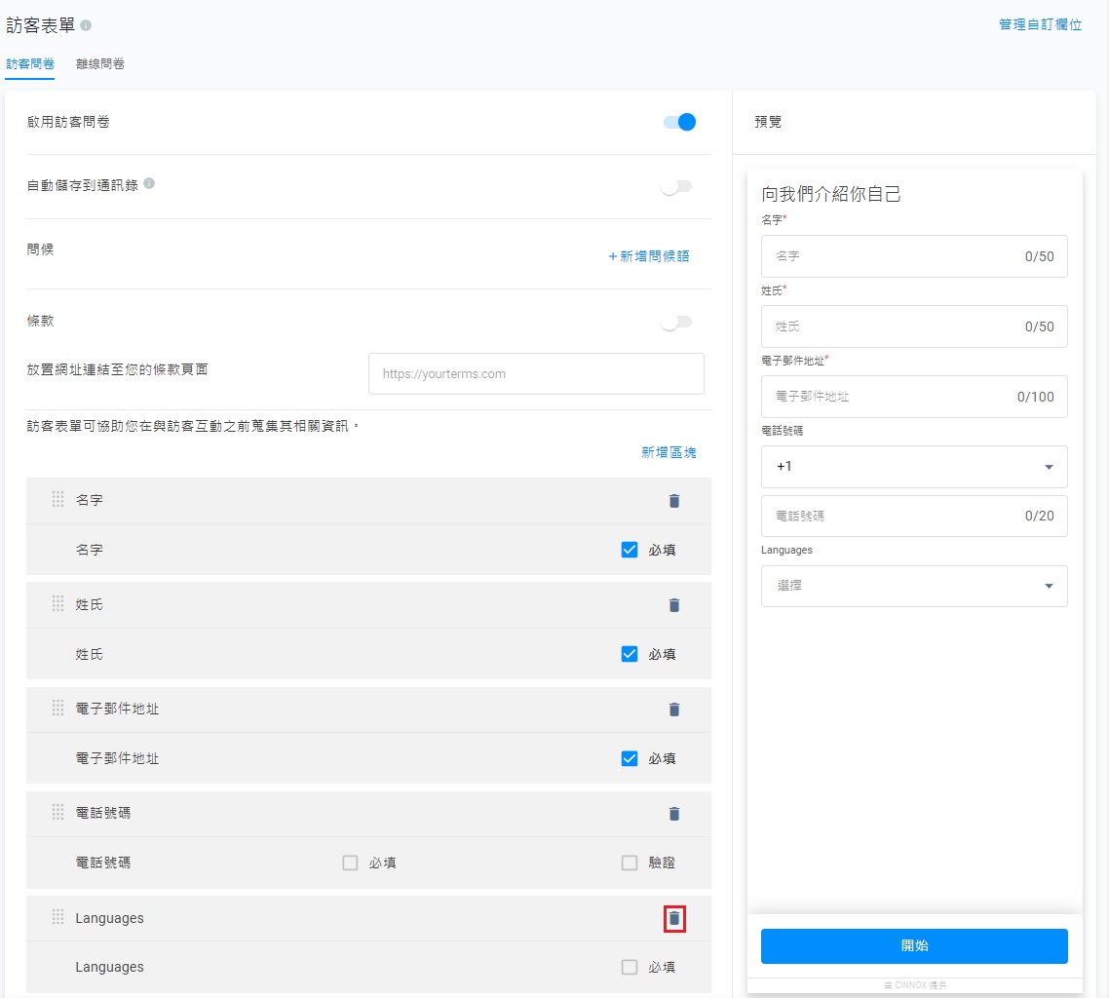Enable the 驗證 checkbox for phone number
This screenshot has width=1109, height=998.
(630, 863)
